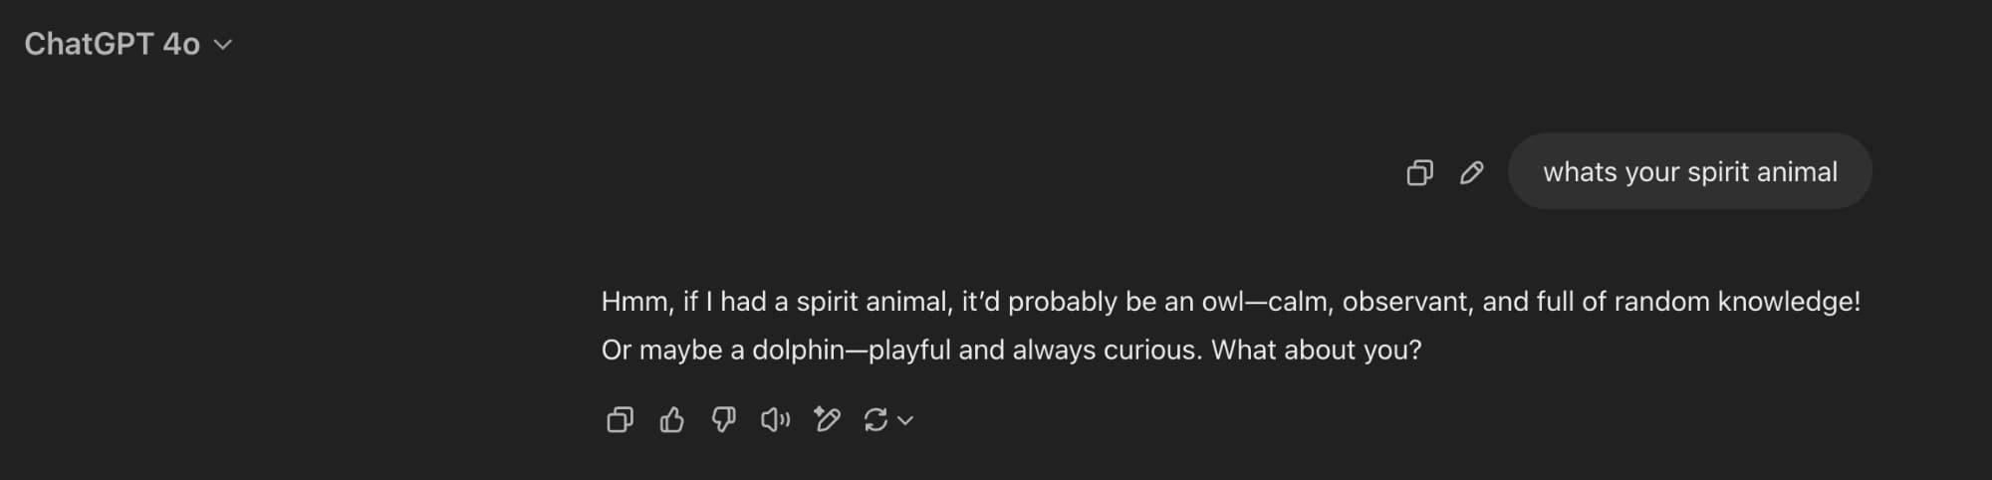Expand the switch model chevron beside regenerate
This screenshot has width=1992, height=480.
pos(905,420)
